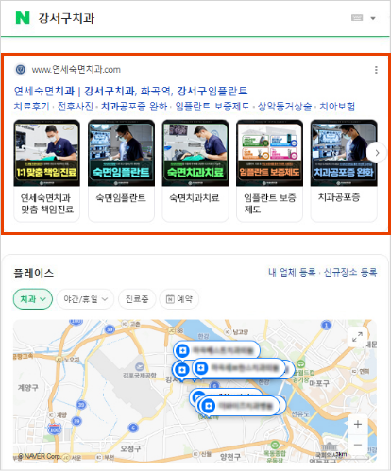Viewport: 391px width, 471px height.
Task: Toggle the 진료중 filter chip
Action: tap(137, 299)
